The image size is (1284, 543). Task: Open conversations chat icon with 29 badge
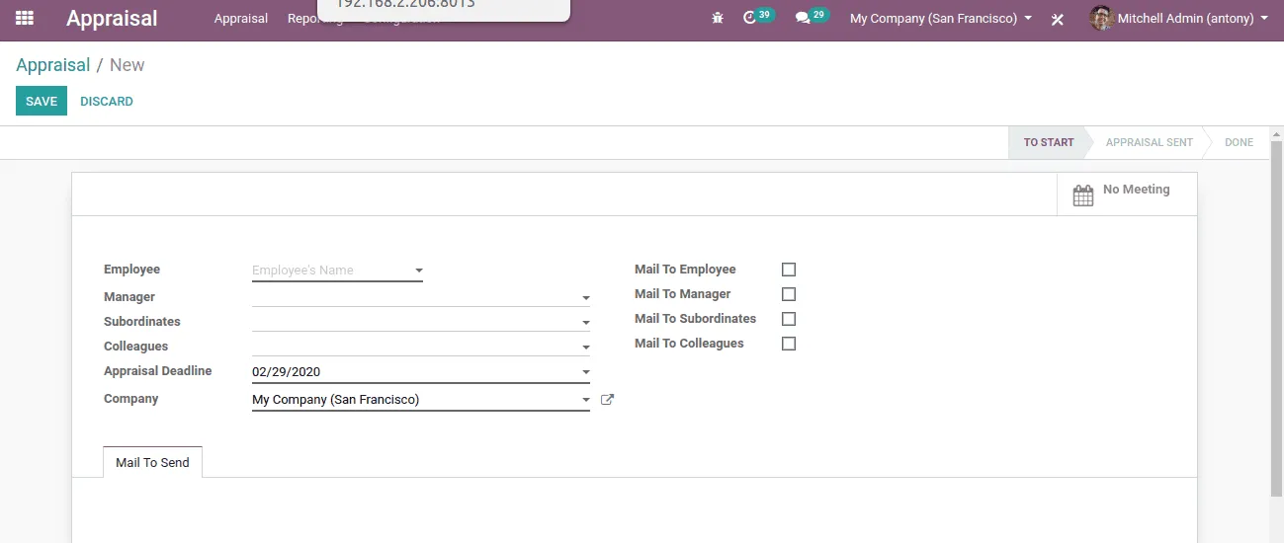tap(812, 17)
